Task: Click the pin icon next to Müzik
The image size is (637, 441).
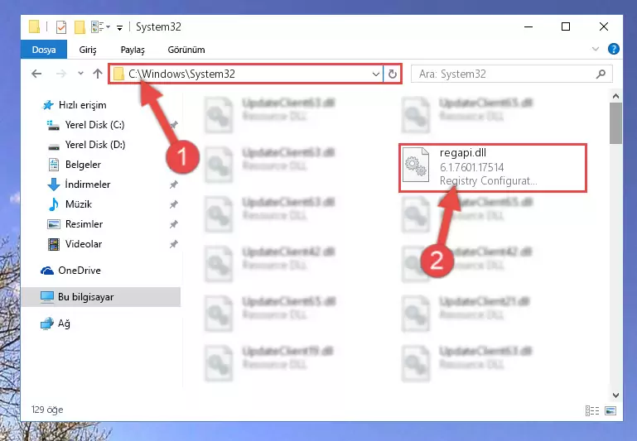Action: pos(173,204)
